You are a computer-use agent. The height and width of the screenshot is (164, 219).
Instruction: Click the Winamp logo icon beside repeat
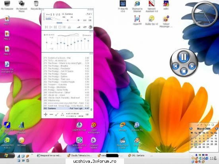(x=91, y=27)
